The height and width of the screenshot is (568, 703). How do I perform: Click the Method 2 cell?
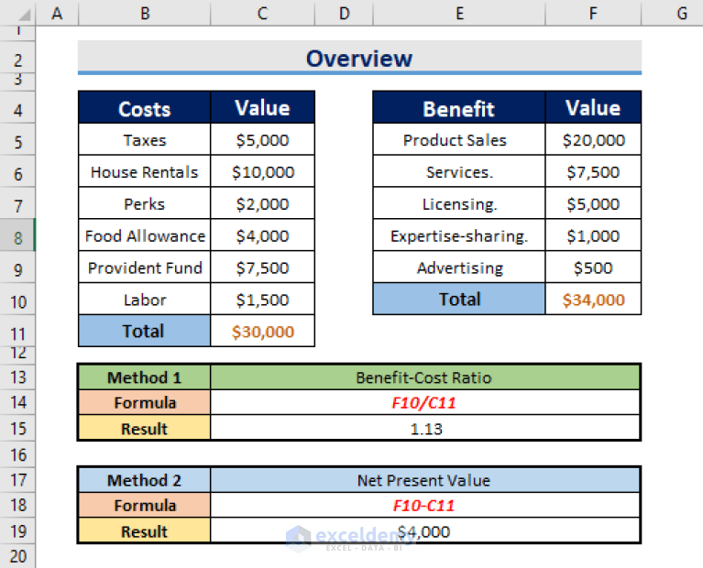(145, 480)
